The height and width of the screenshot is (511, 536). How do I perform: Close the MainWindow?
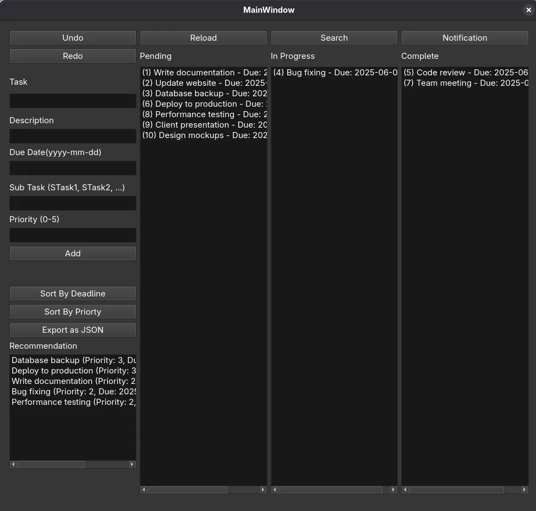(x=528, y=10)
